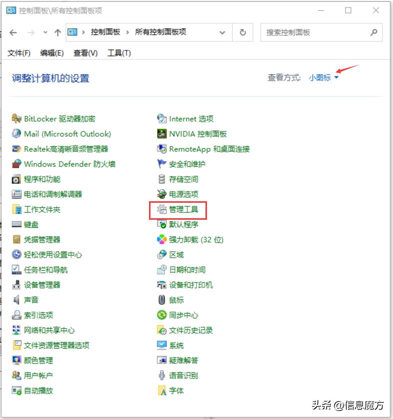Screen dimensions: 393x419
Task: Select 所有控制面板项 in the breadcrumb
Action: tap(160, 32)
